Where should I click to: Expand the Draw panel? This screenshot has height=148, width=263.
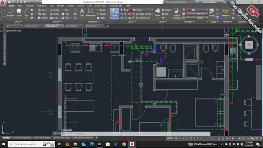(x=18, y=22)
